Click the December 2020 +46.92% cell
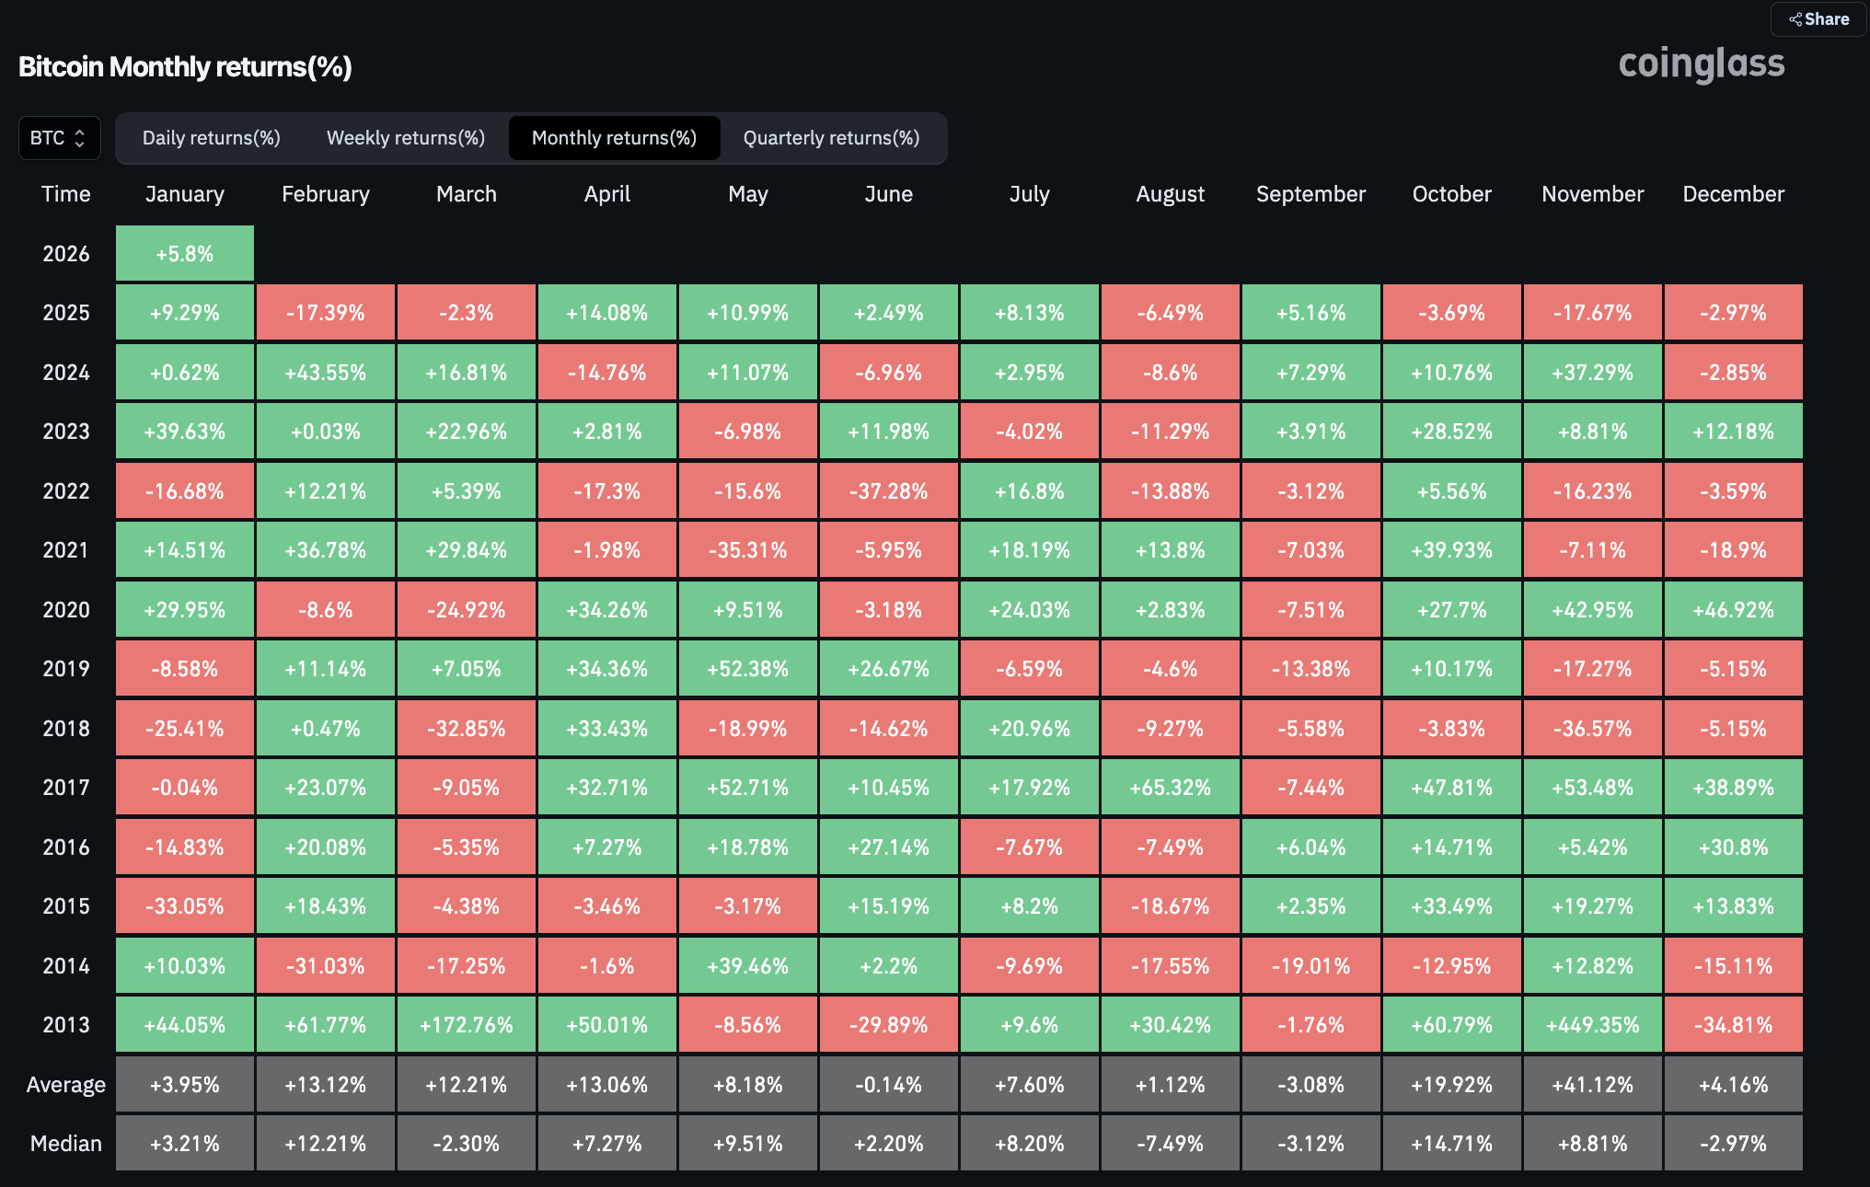Screen dimensions: 1870x1187 click(x=1733, y=610)
